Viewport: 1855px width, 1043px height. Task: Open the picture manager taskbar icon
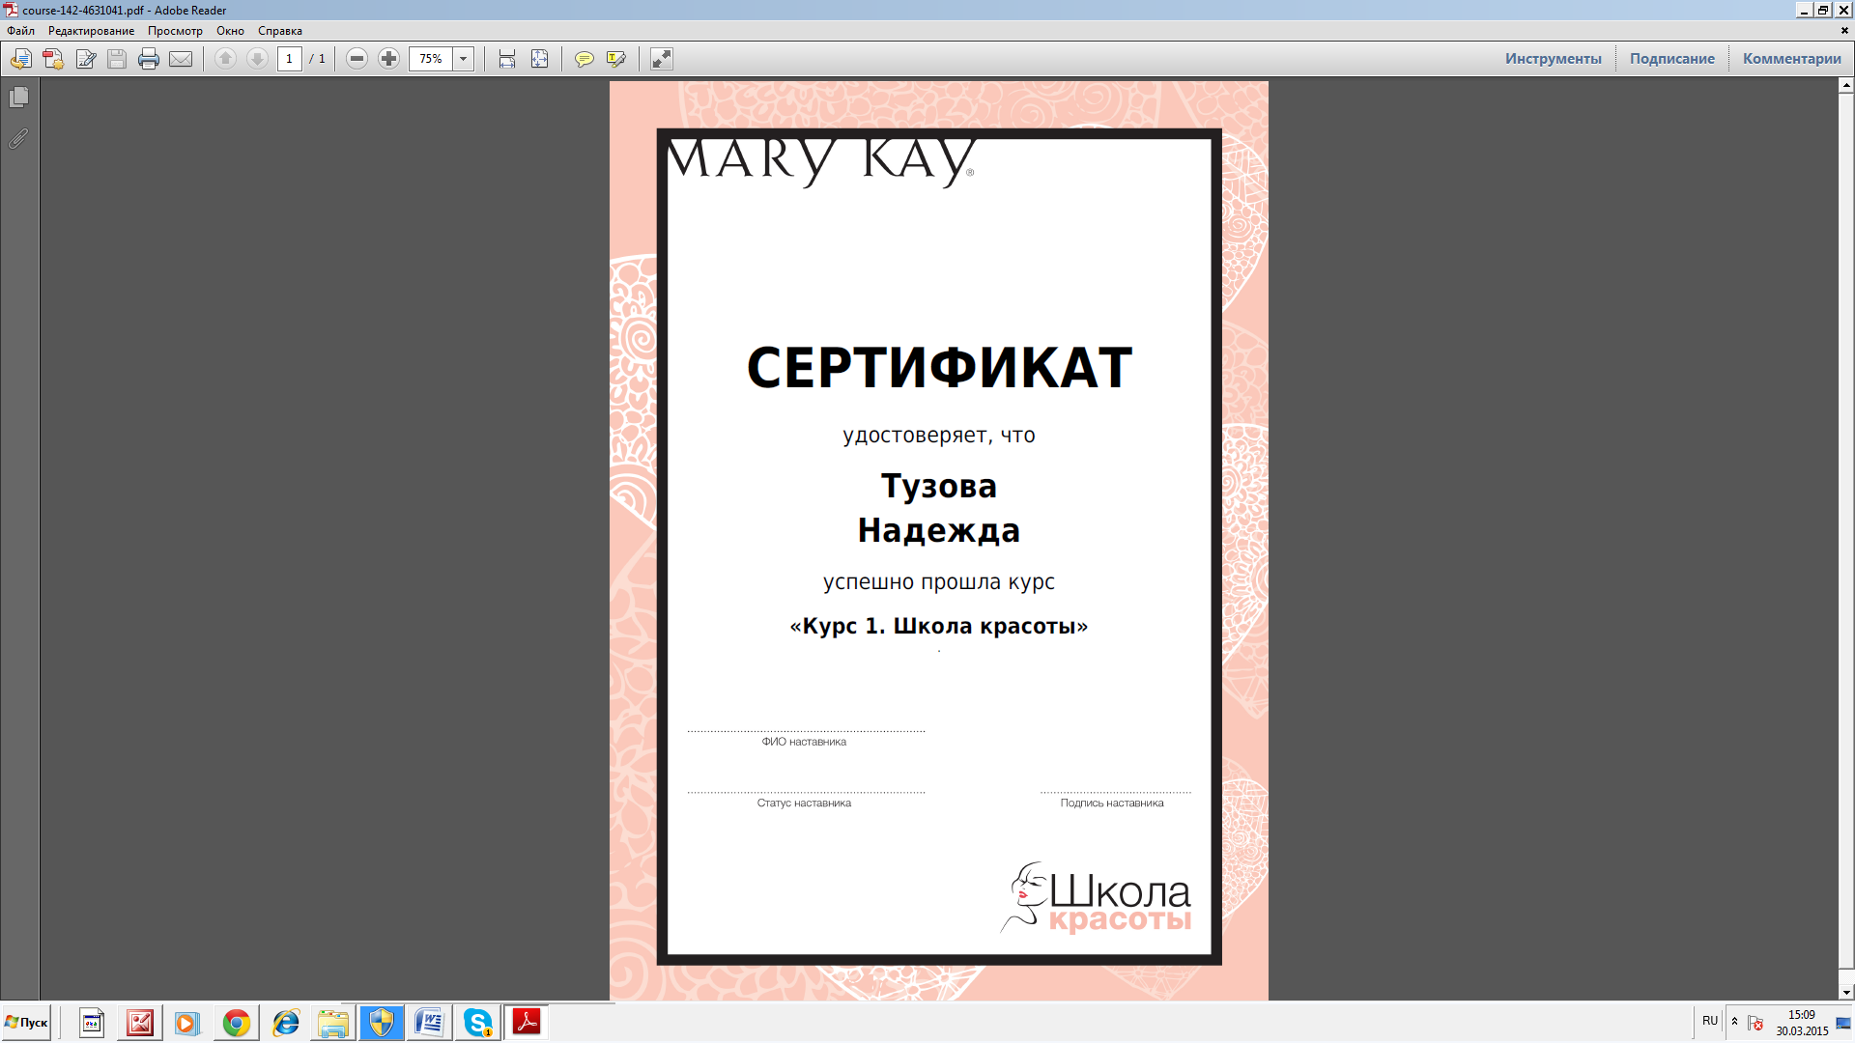140,1023
